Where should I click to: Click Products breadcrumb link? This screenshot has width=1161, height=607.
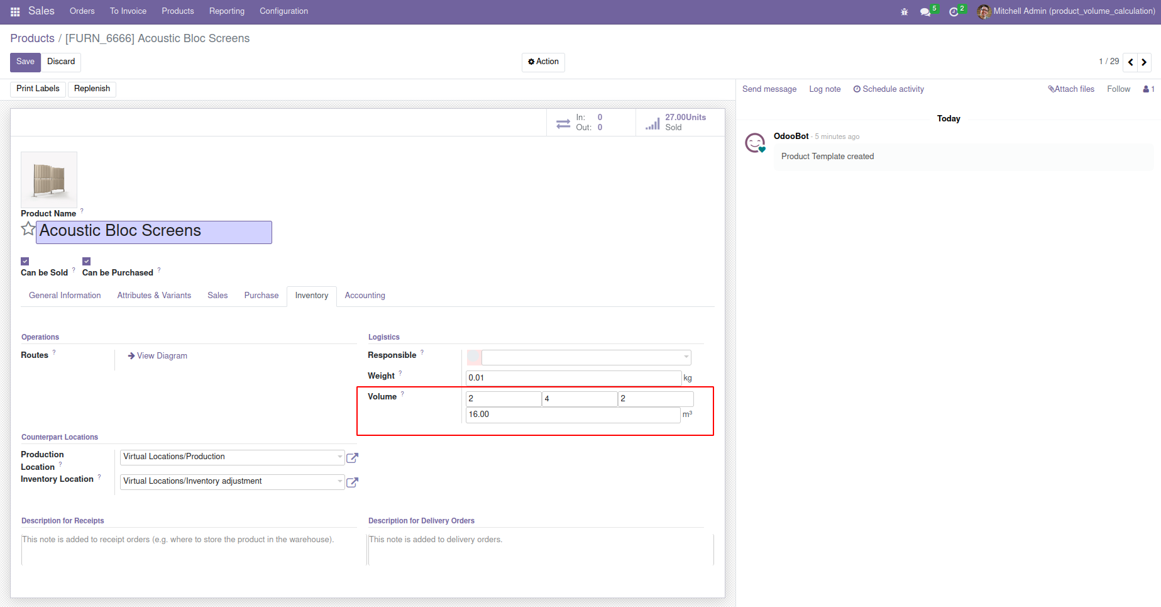point(32,38)
